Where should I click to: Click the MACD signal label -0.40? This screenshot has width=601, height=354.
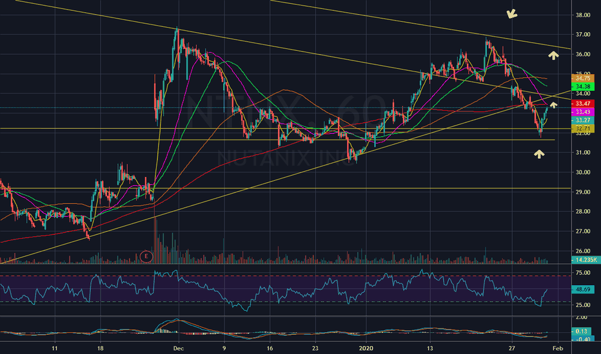pyautogui.click(x=582, y=339)
